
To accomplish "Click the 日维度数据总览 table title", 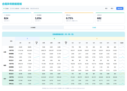I will [63, 34].
